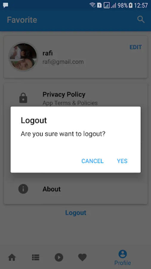Tap the message notification icon in status bar
This screenshot has width=151, height=269.
pos(6,5)
